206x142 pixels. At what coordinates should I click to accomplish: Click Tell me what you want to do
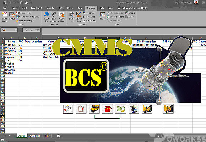tap(134, 8)
